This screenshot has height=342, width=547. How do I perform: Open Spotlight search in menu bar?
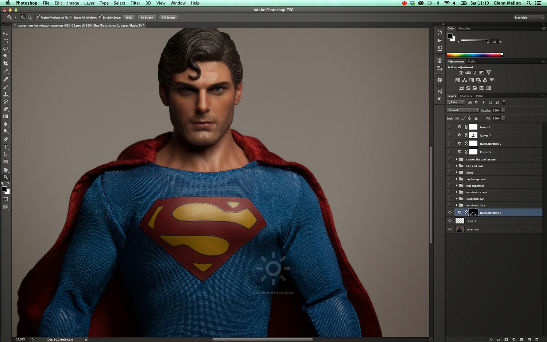529,3
